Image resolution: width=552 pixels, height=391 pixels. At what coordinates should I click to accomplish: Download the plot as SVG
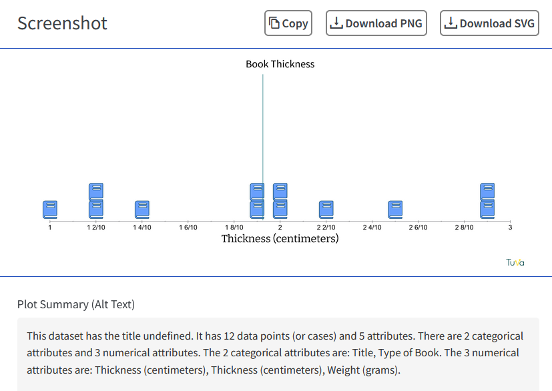point(489,23)
